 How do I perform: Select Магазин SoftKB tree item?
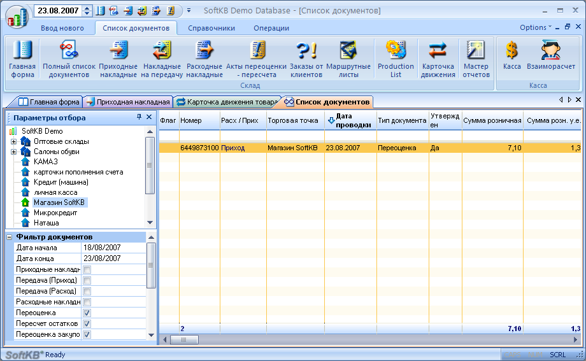tap(59, 202)
